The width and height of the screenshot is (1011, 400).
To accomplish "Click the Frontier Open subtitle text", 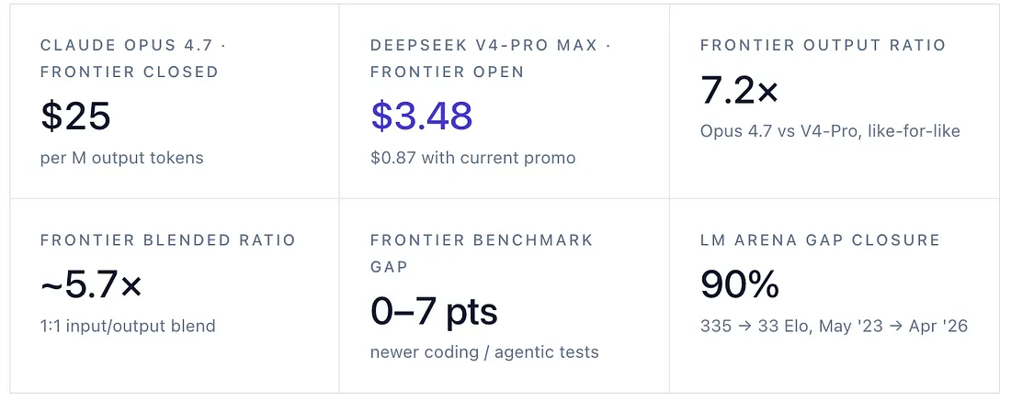I will (x=448, y=72).
